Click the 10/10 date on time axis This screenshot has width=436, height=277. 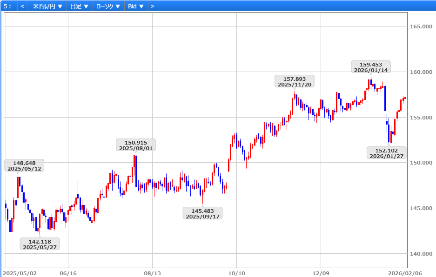tap(236, 273)
